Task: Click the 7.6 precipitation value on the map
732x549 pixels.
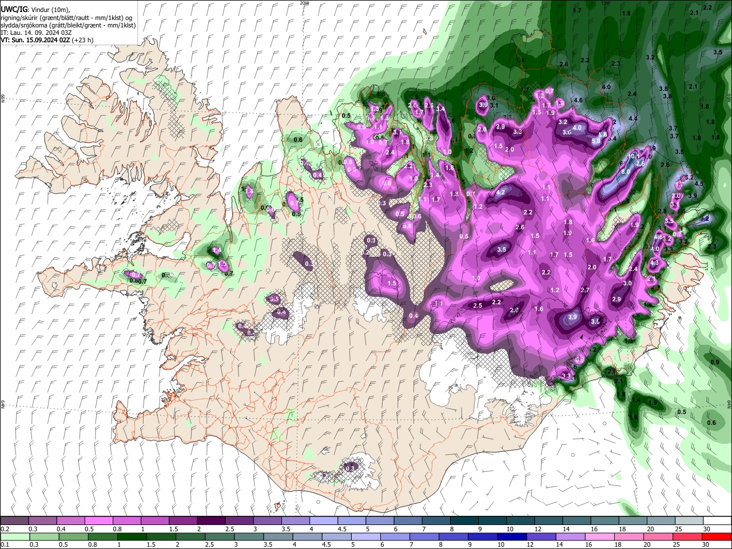Action: click(x=640, y=164)
